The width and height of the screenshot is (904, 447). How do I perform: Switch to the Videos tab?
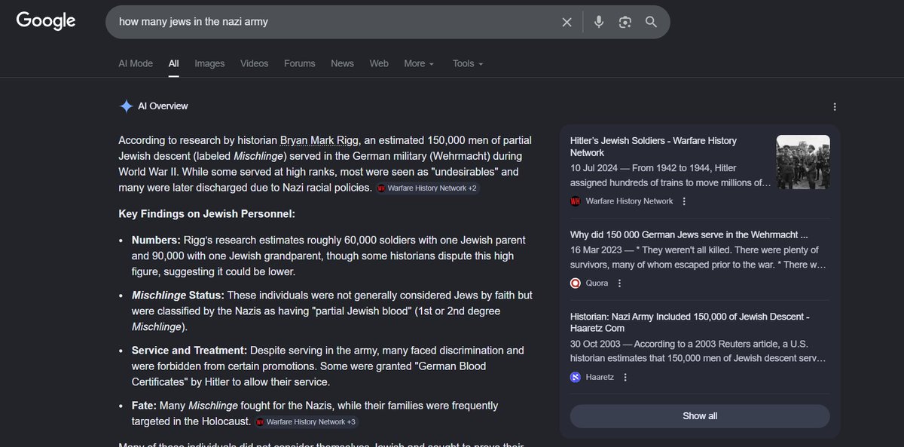[254, 63]
